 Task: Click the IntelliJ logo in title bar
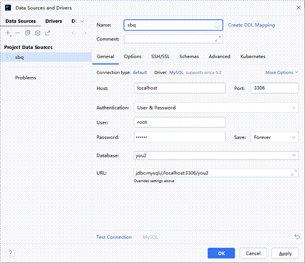click(x=8, y=8)
